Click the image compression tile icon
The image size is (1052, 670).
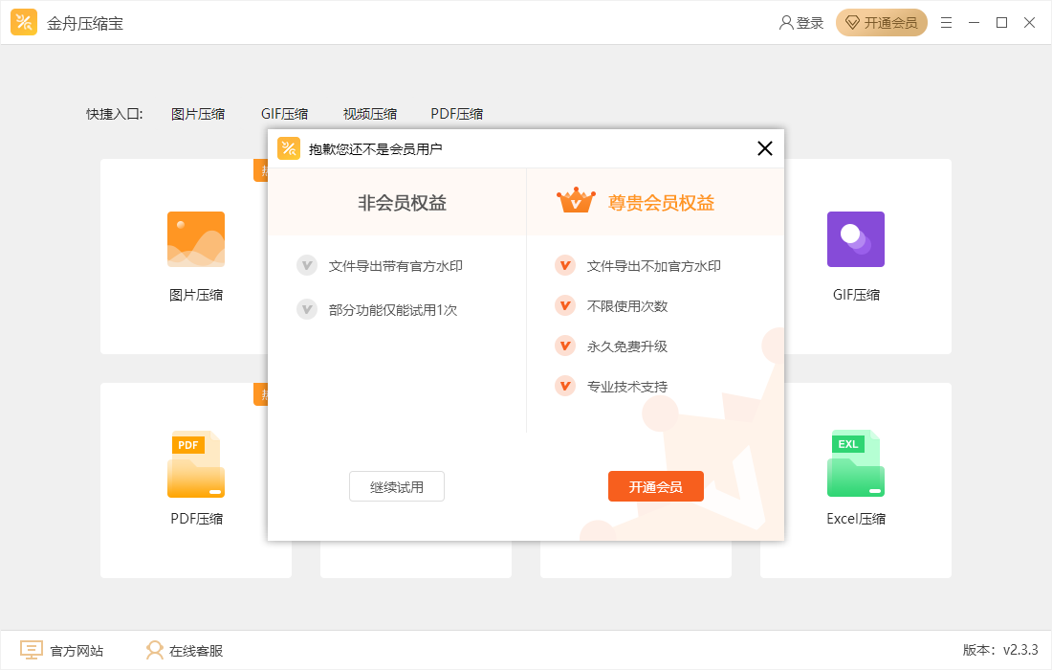point(196,239)
